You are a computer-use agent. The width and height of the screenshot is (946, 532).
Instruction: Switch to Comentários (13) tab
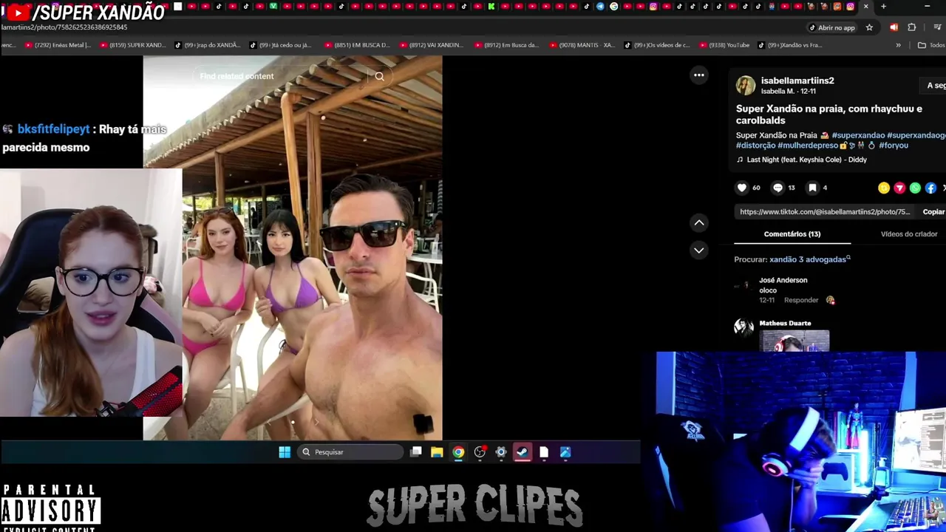(792, 234)
